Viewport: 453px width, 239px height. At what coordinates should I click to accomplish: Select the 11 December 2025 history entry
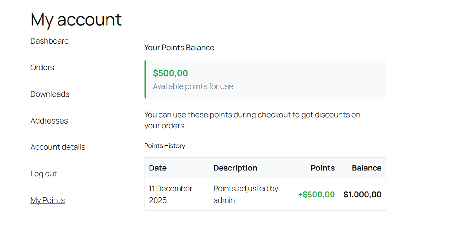170,194
